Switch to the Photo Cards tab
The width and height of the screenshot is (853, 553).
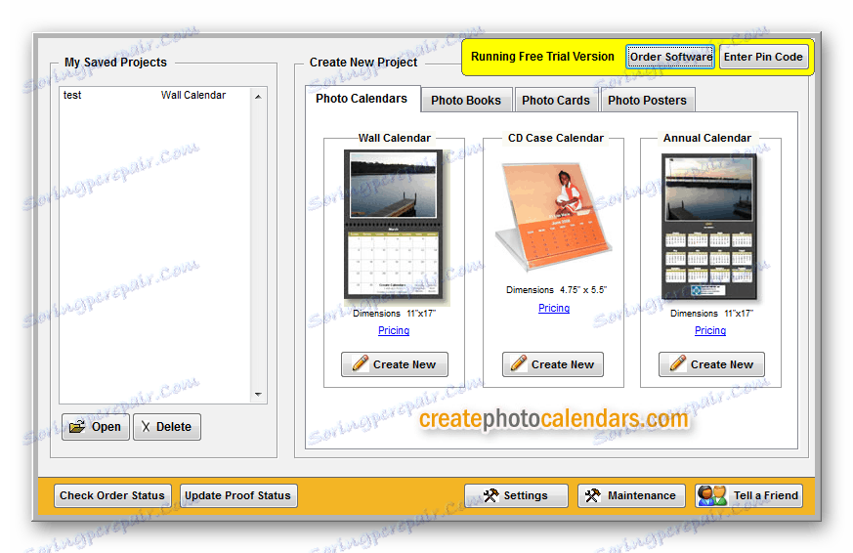click(556, 101)
